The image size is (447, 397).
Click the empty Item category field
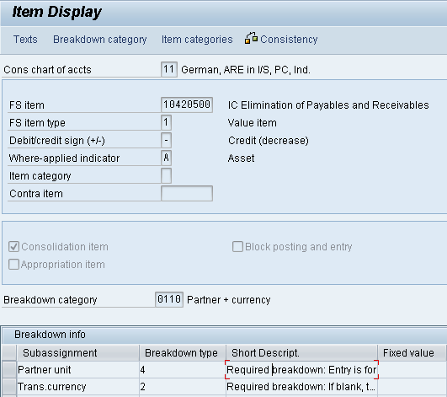[166, 175]
